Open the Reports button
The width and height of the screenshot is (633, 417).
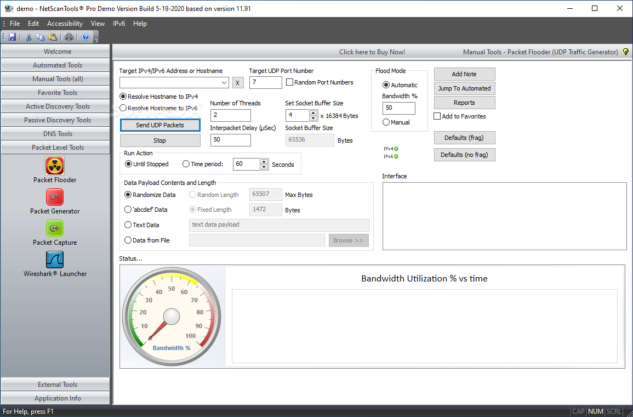(464, 103)
